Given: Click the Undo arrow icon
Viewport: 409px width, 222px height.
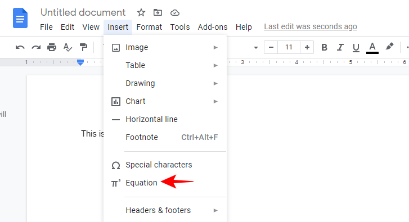Looking at the screenshot, I should point(20,47).
